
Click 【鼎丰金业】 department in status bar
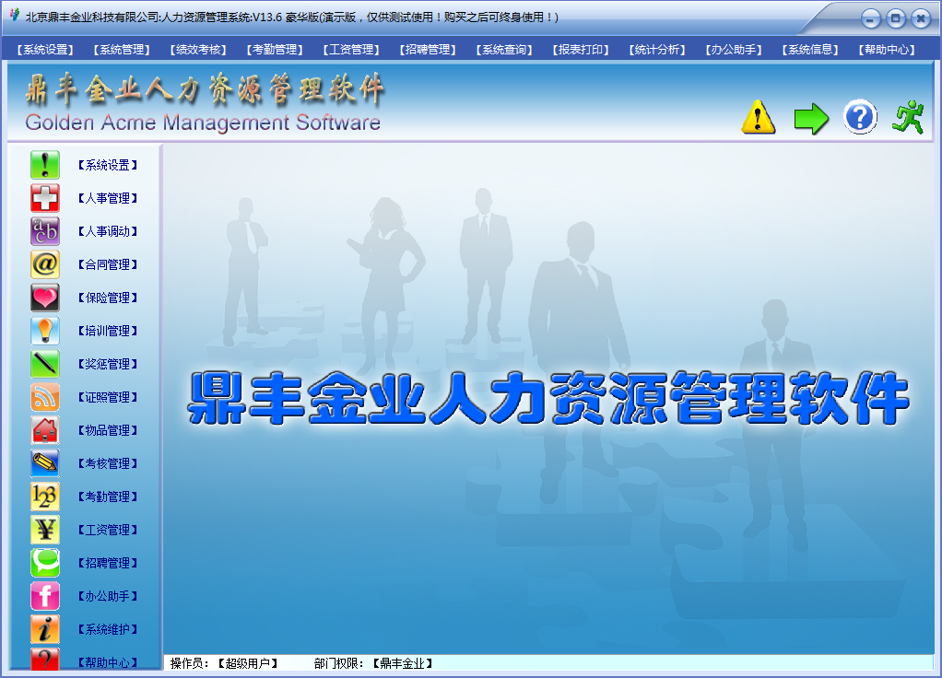(403, 663)
